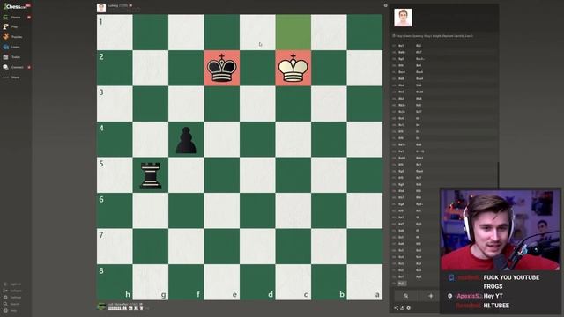Expand the More menu in sidebar
This screenshot has height=317, width=564.
[11, 77]
